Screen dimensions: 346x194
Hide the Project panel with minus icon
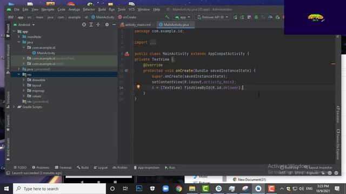point(114,25)
